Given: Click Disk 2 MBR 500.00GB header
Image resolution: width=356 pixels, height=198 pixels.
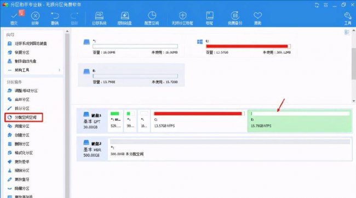Looking at the screenshot, I should (92, 149).
